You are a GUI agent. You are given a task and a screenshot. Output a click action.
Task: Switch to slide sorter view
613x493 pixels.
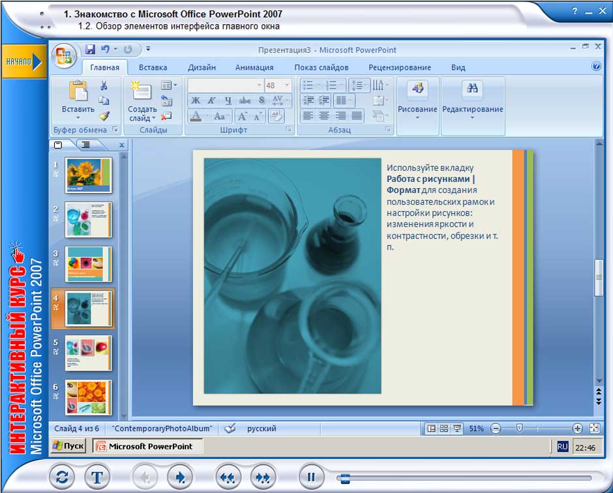click(x=444, y=428)
